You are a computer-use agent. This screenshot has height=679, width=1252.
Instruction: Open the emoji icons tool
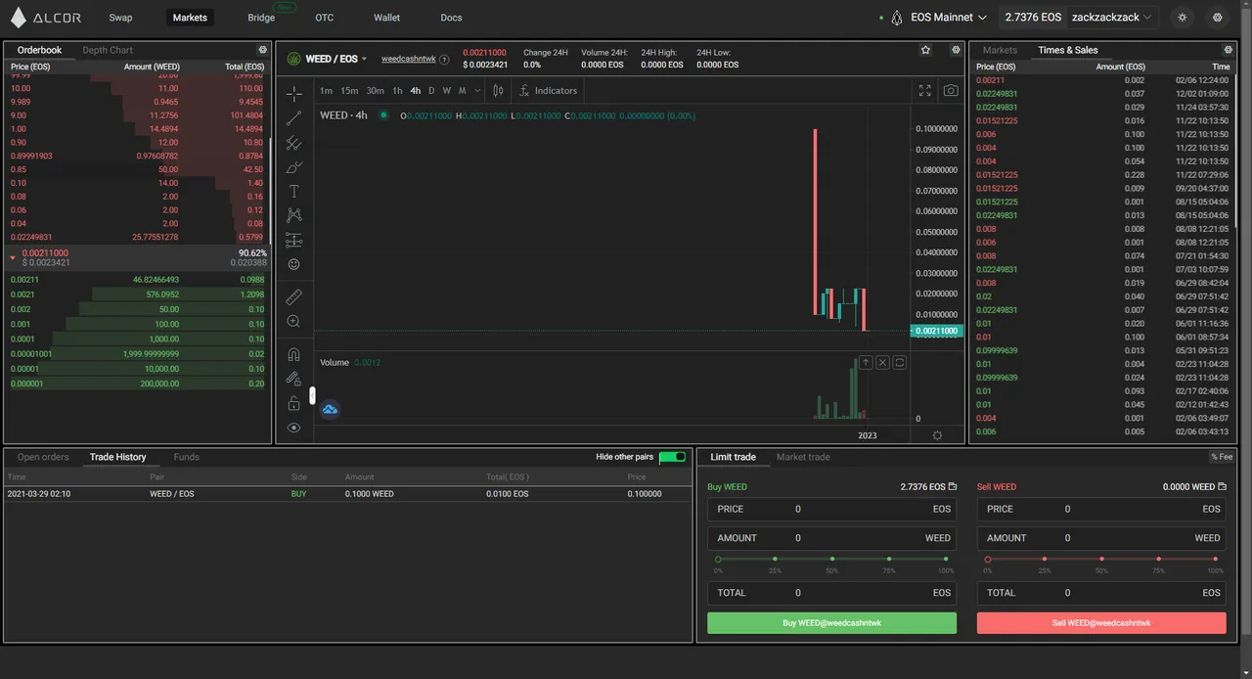(x=293, y=264)
